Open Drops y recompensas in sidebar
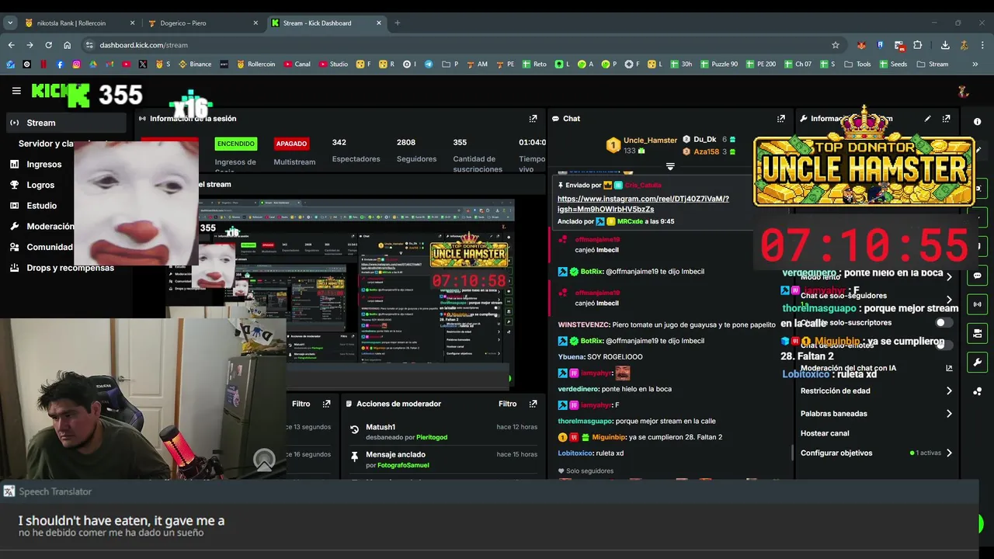The height and width of the screenshot is (559, 994). coord(71,268)
